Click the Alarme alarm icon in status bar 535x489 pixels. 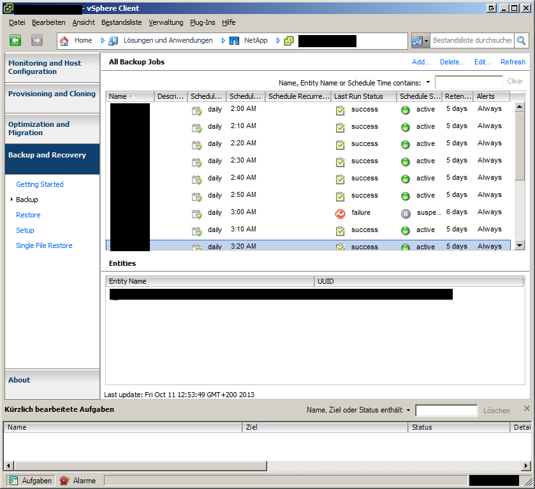coord(64,481)
